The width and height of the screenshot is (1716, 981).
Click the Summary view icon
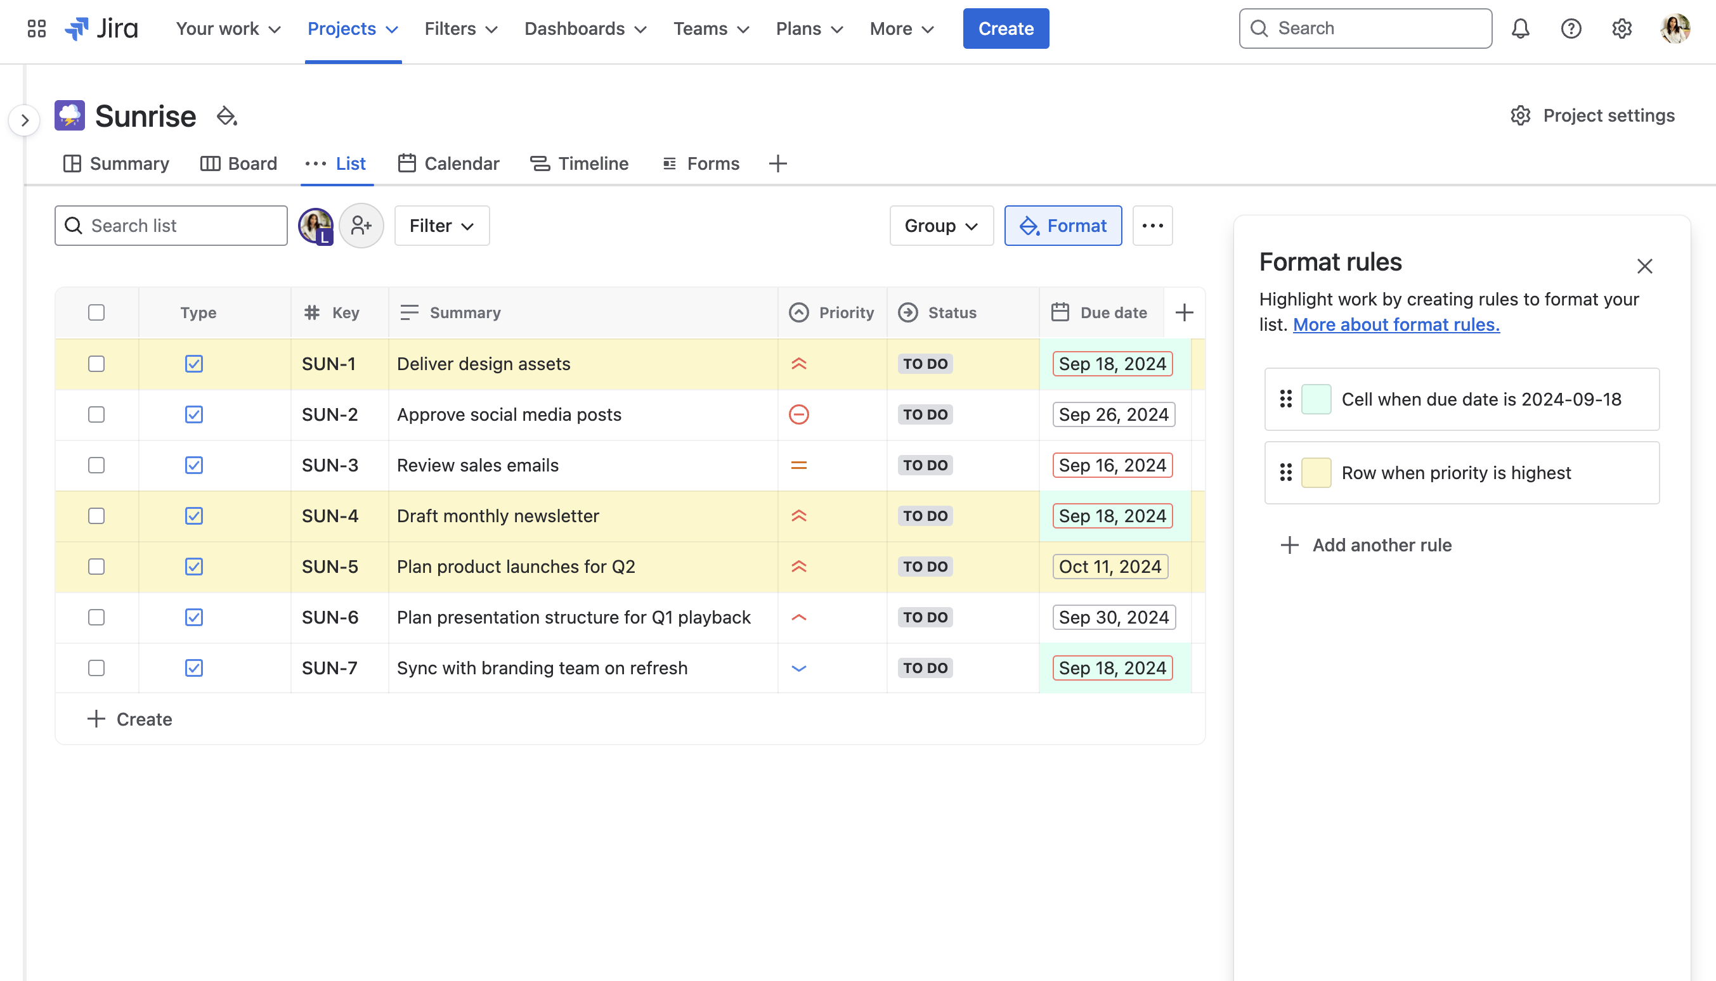point(71,163)
